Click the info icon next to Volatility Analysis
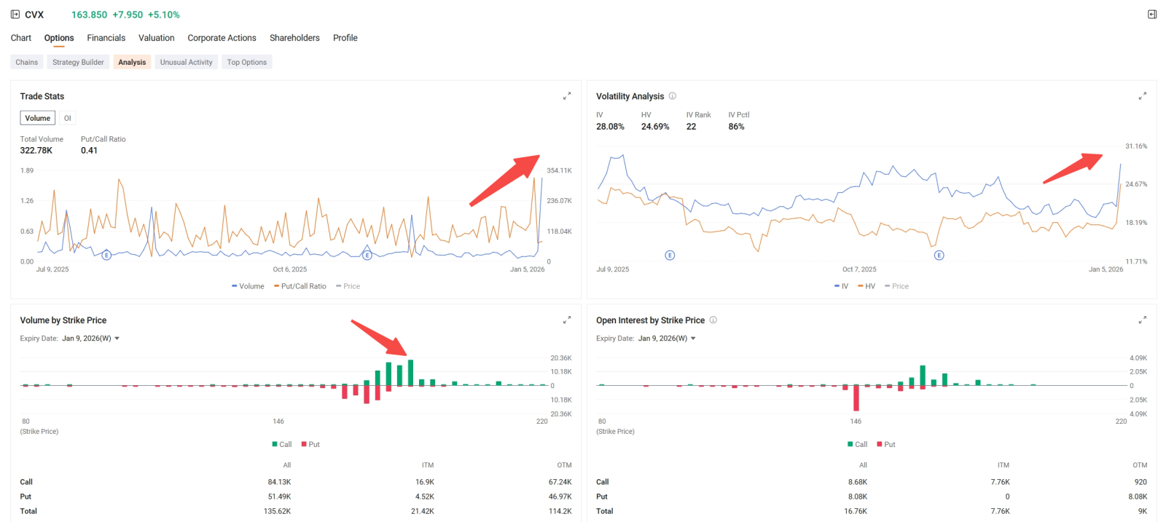The image size is (1166, 522). coord(673,96)
